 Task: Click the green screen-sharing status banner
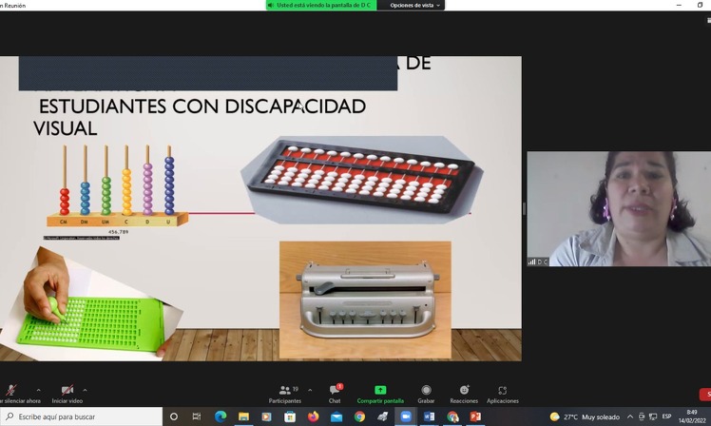[321, 6]
